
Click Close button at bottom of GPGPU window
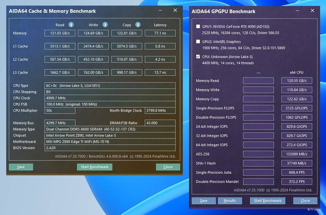305,201
